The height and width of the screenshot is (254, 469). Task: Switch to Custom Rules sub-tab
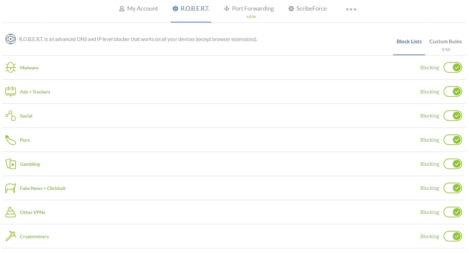click(446, 42)
